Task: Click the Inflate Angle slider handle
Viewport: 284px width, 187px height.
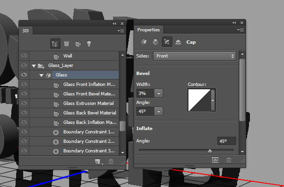Action: tap(210, 151)
